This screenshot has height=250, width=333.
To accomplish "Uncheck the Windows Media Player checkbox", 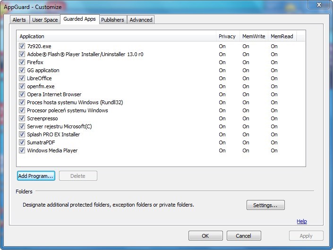I will coord(22,150).
